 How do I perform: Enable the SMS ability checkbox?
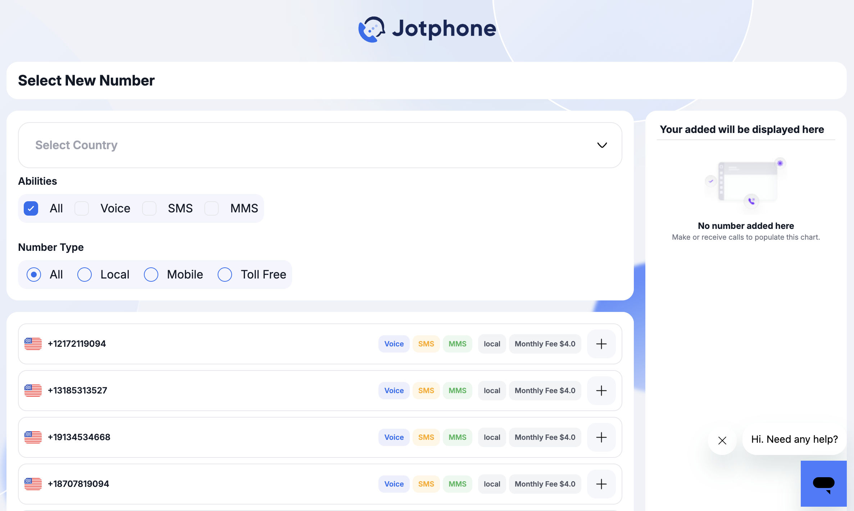coord(149,208)
